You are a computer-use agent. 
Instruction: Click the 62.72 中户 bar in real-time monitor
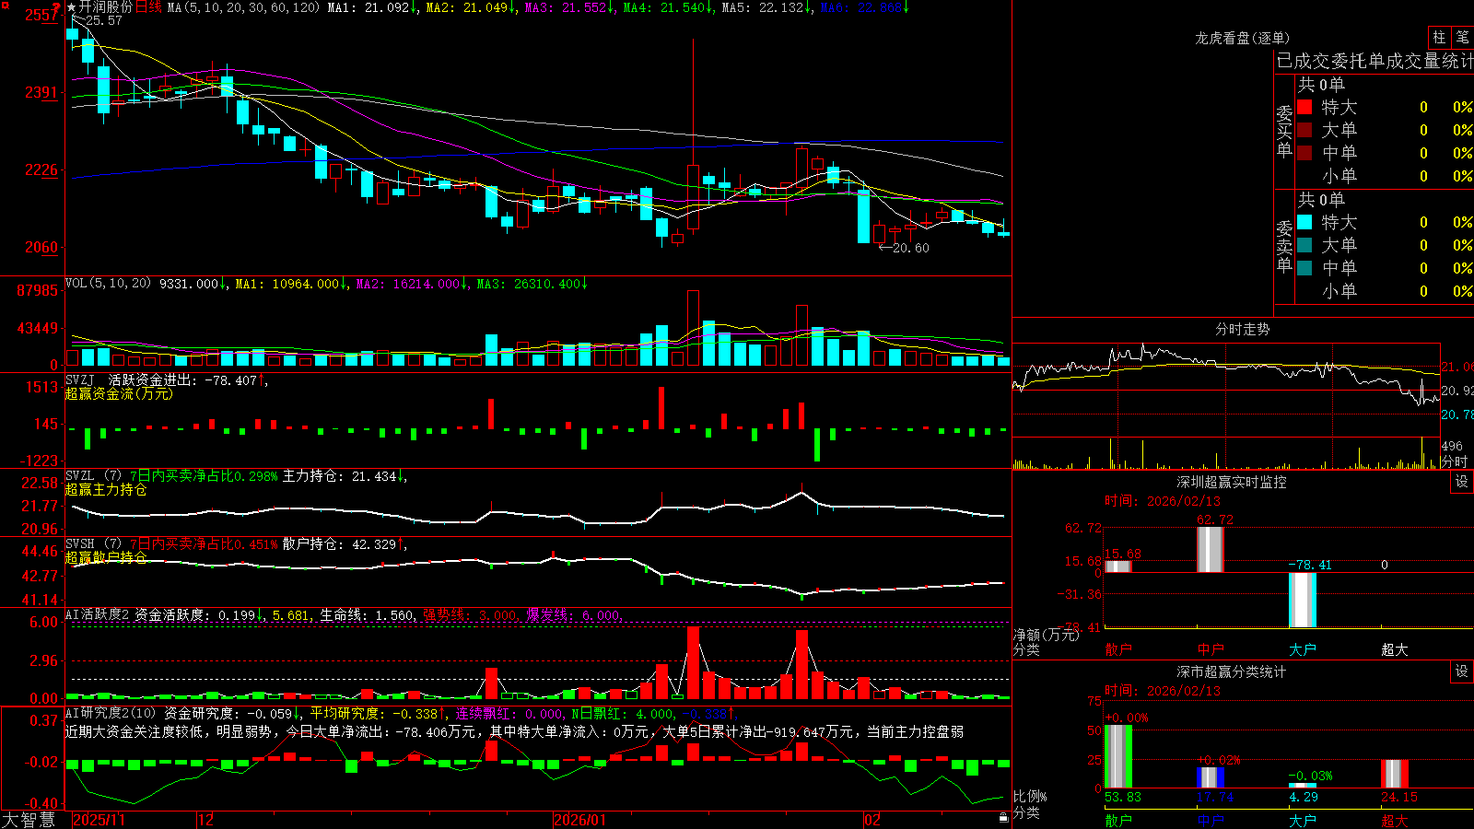coord(1210,549)
